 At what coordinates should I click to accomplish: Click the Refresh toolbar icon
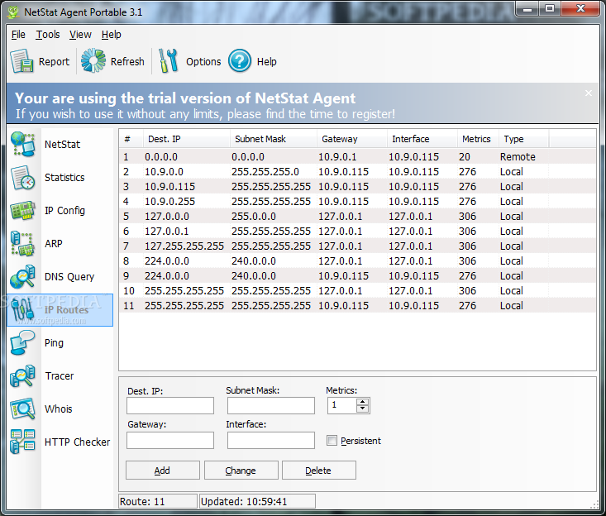coord(93,60)
